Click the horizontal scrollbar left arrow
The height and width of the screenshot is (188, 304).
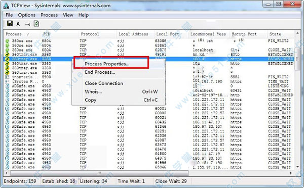click(x=7, y=173)
